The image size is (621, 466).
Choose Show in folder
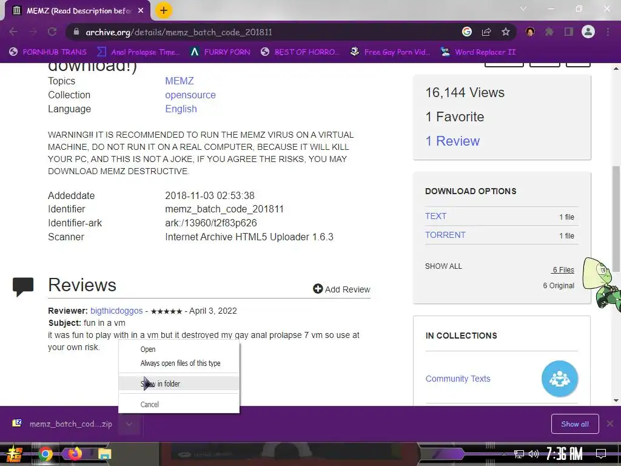[x=179, y=383]
